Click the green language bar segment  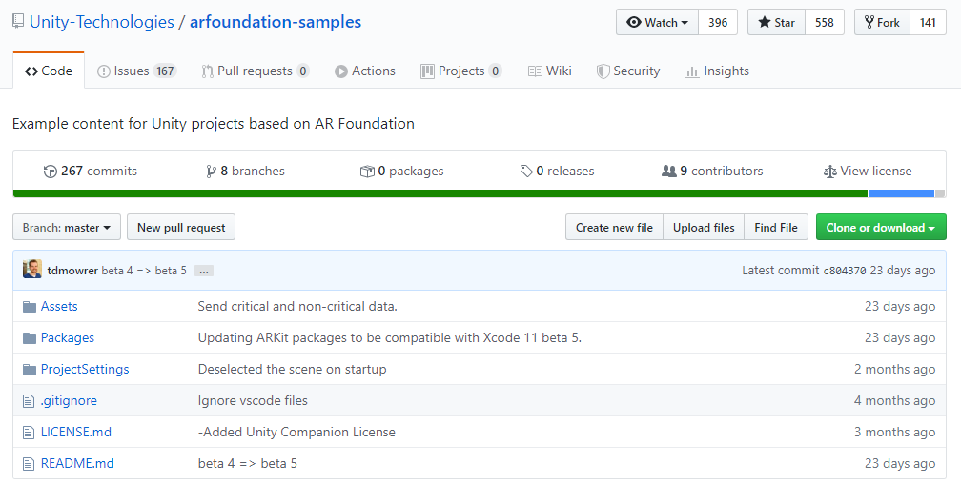pyautogui.click(x=439, y=193)
